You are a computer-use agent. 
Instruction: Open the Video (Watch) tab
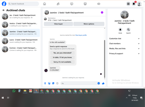pyautogui.click(x=72, y=4)
